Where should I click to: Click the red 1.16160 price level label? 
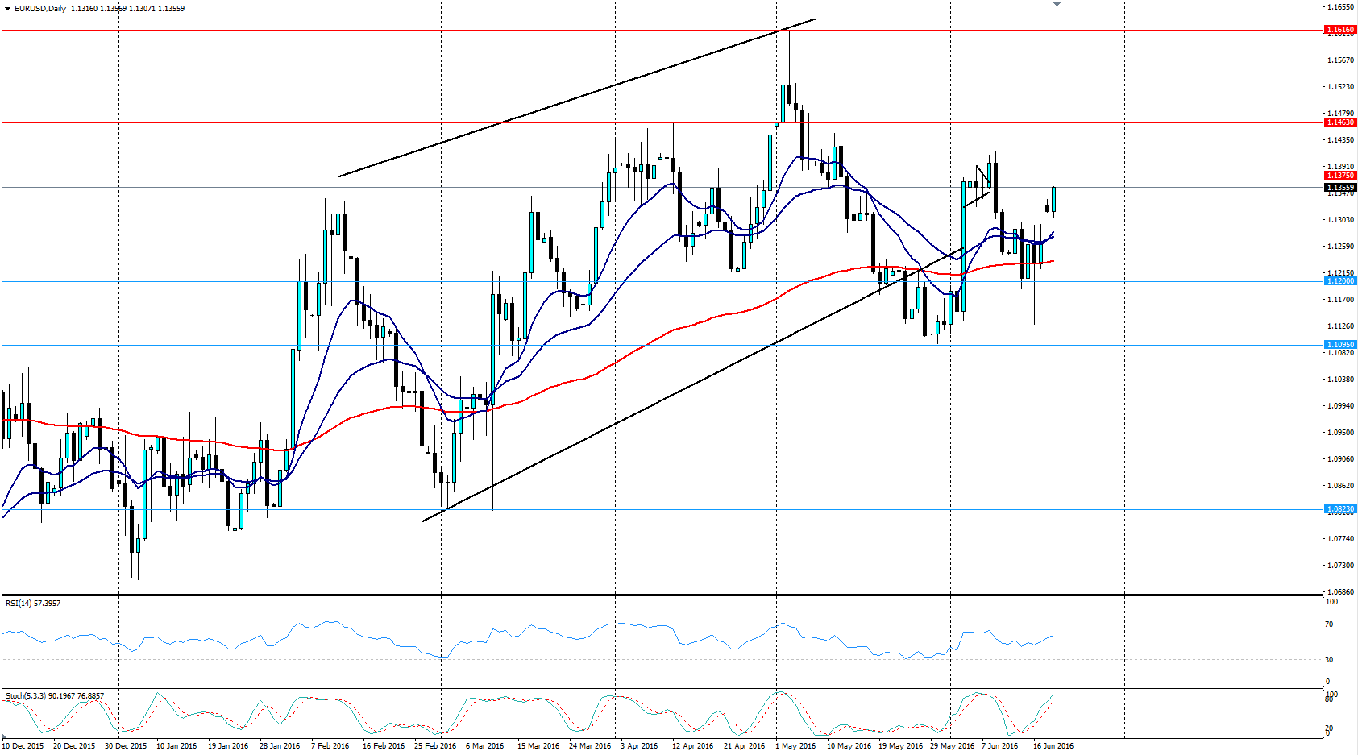tap(1341, 30)
